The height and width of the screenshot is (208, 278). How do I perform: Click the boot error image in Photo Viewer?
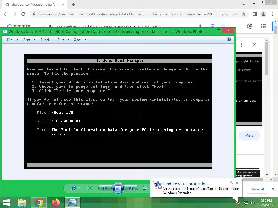pyautogui.click(x=118, y=112)
